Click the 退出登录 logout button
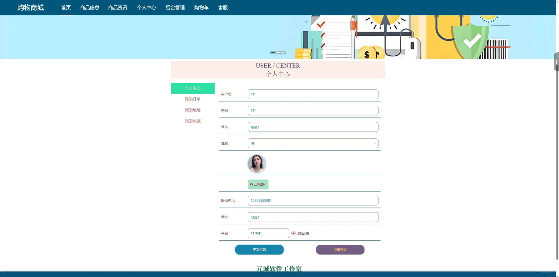The image size is (559, 277). point(340,250)
